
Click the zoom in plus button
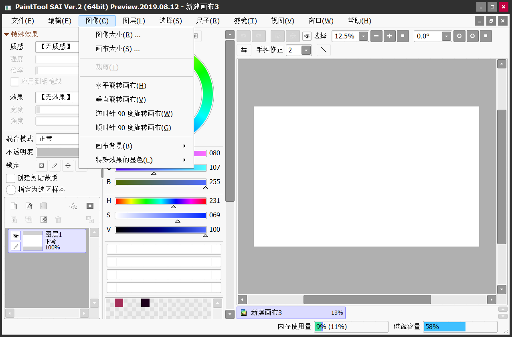pyautogui.click(x=389, y=36)
